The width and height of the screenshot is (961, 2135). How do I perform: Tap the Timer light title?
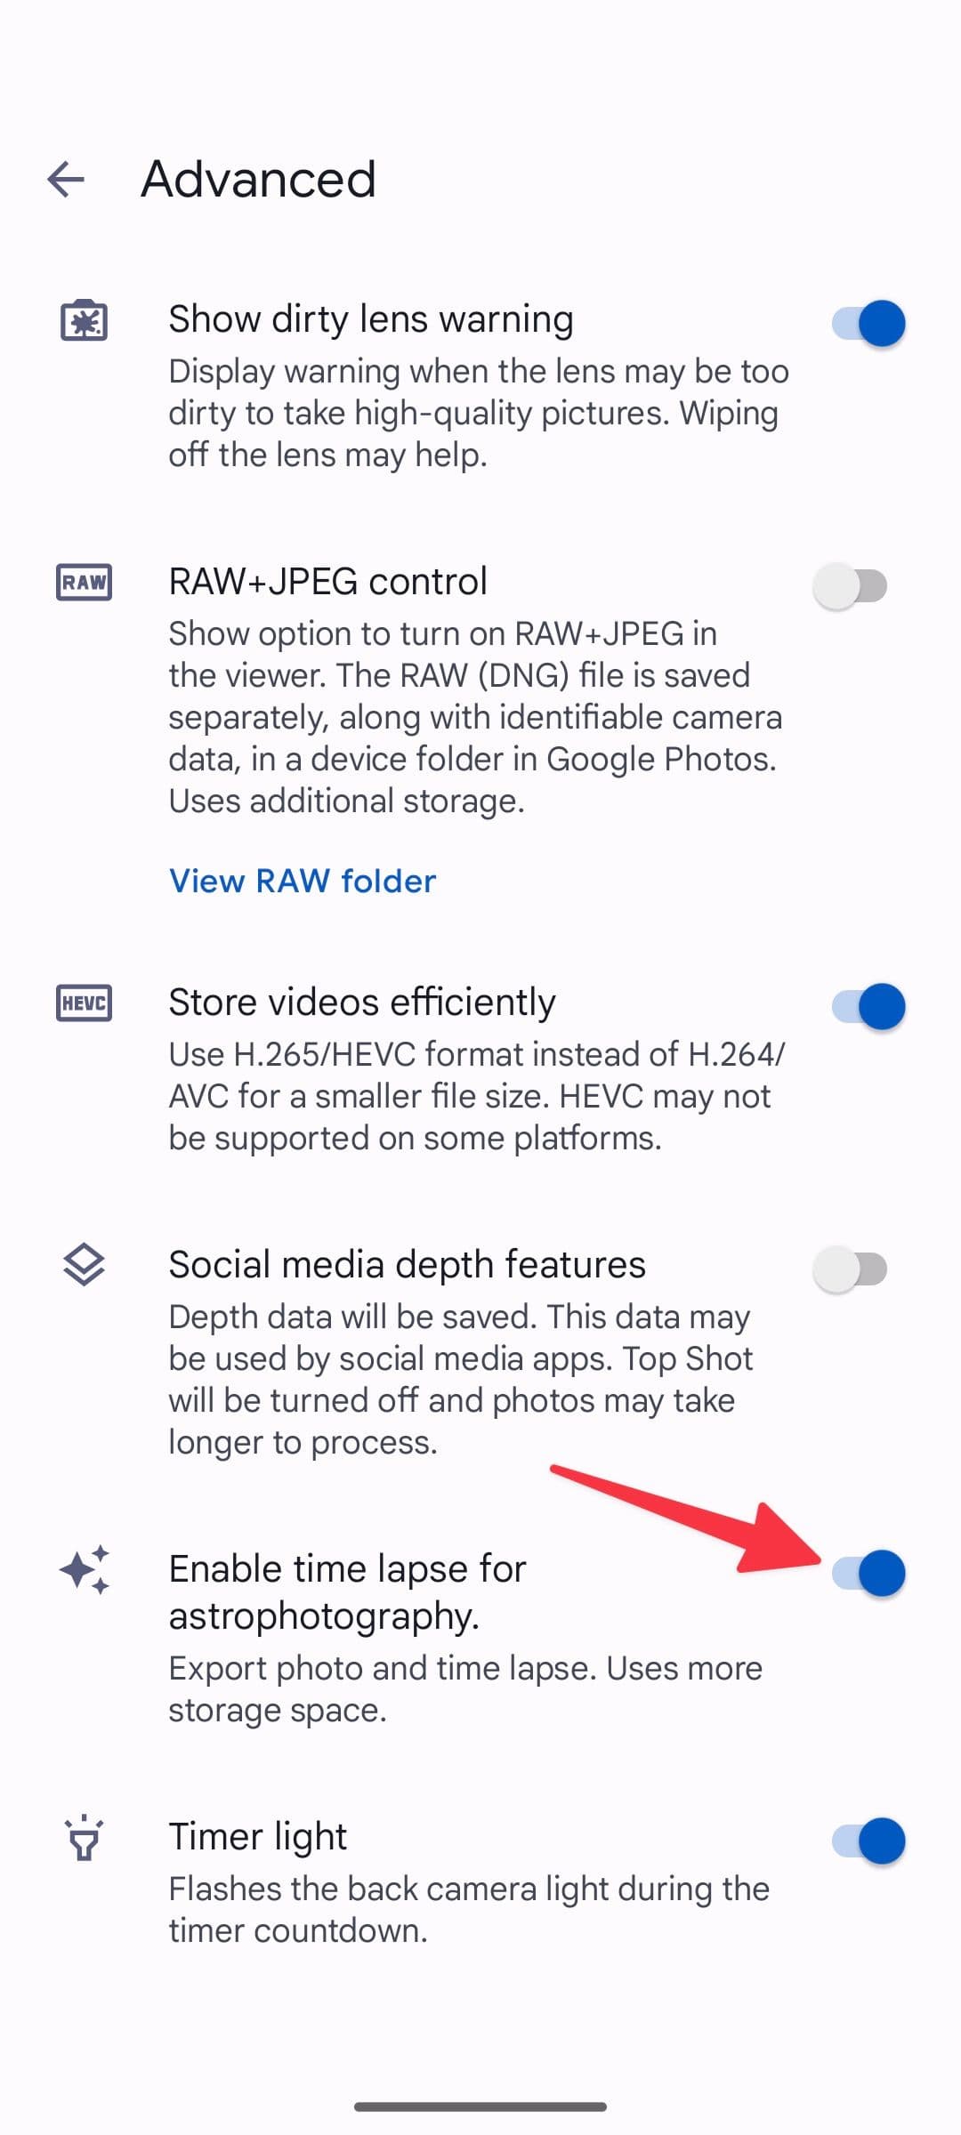pos(257,1836)
